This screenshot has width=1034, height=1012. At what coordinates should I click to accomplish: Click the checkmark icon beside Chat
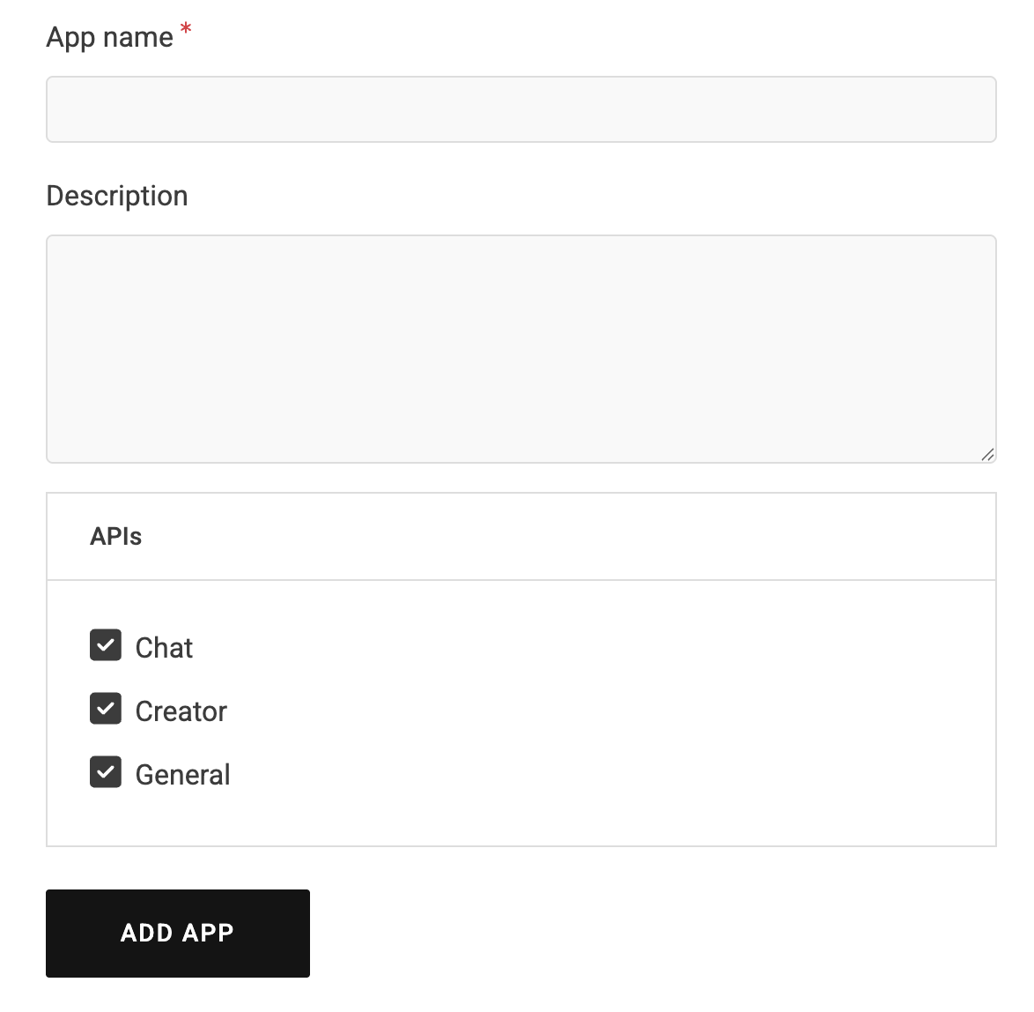(x=106, y=645)
